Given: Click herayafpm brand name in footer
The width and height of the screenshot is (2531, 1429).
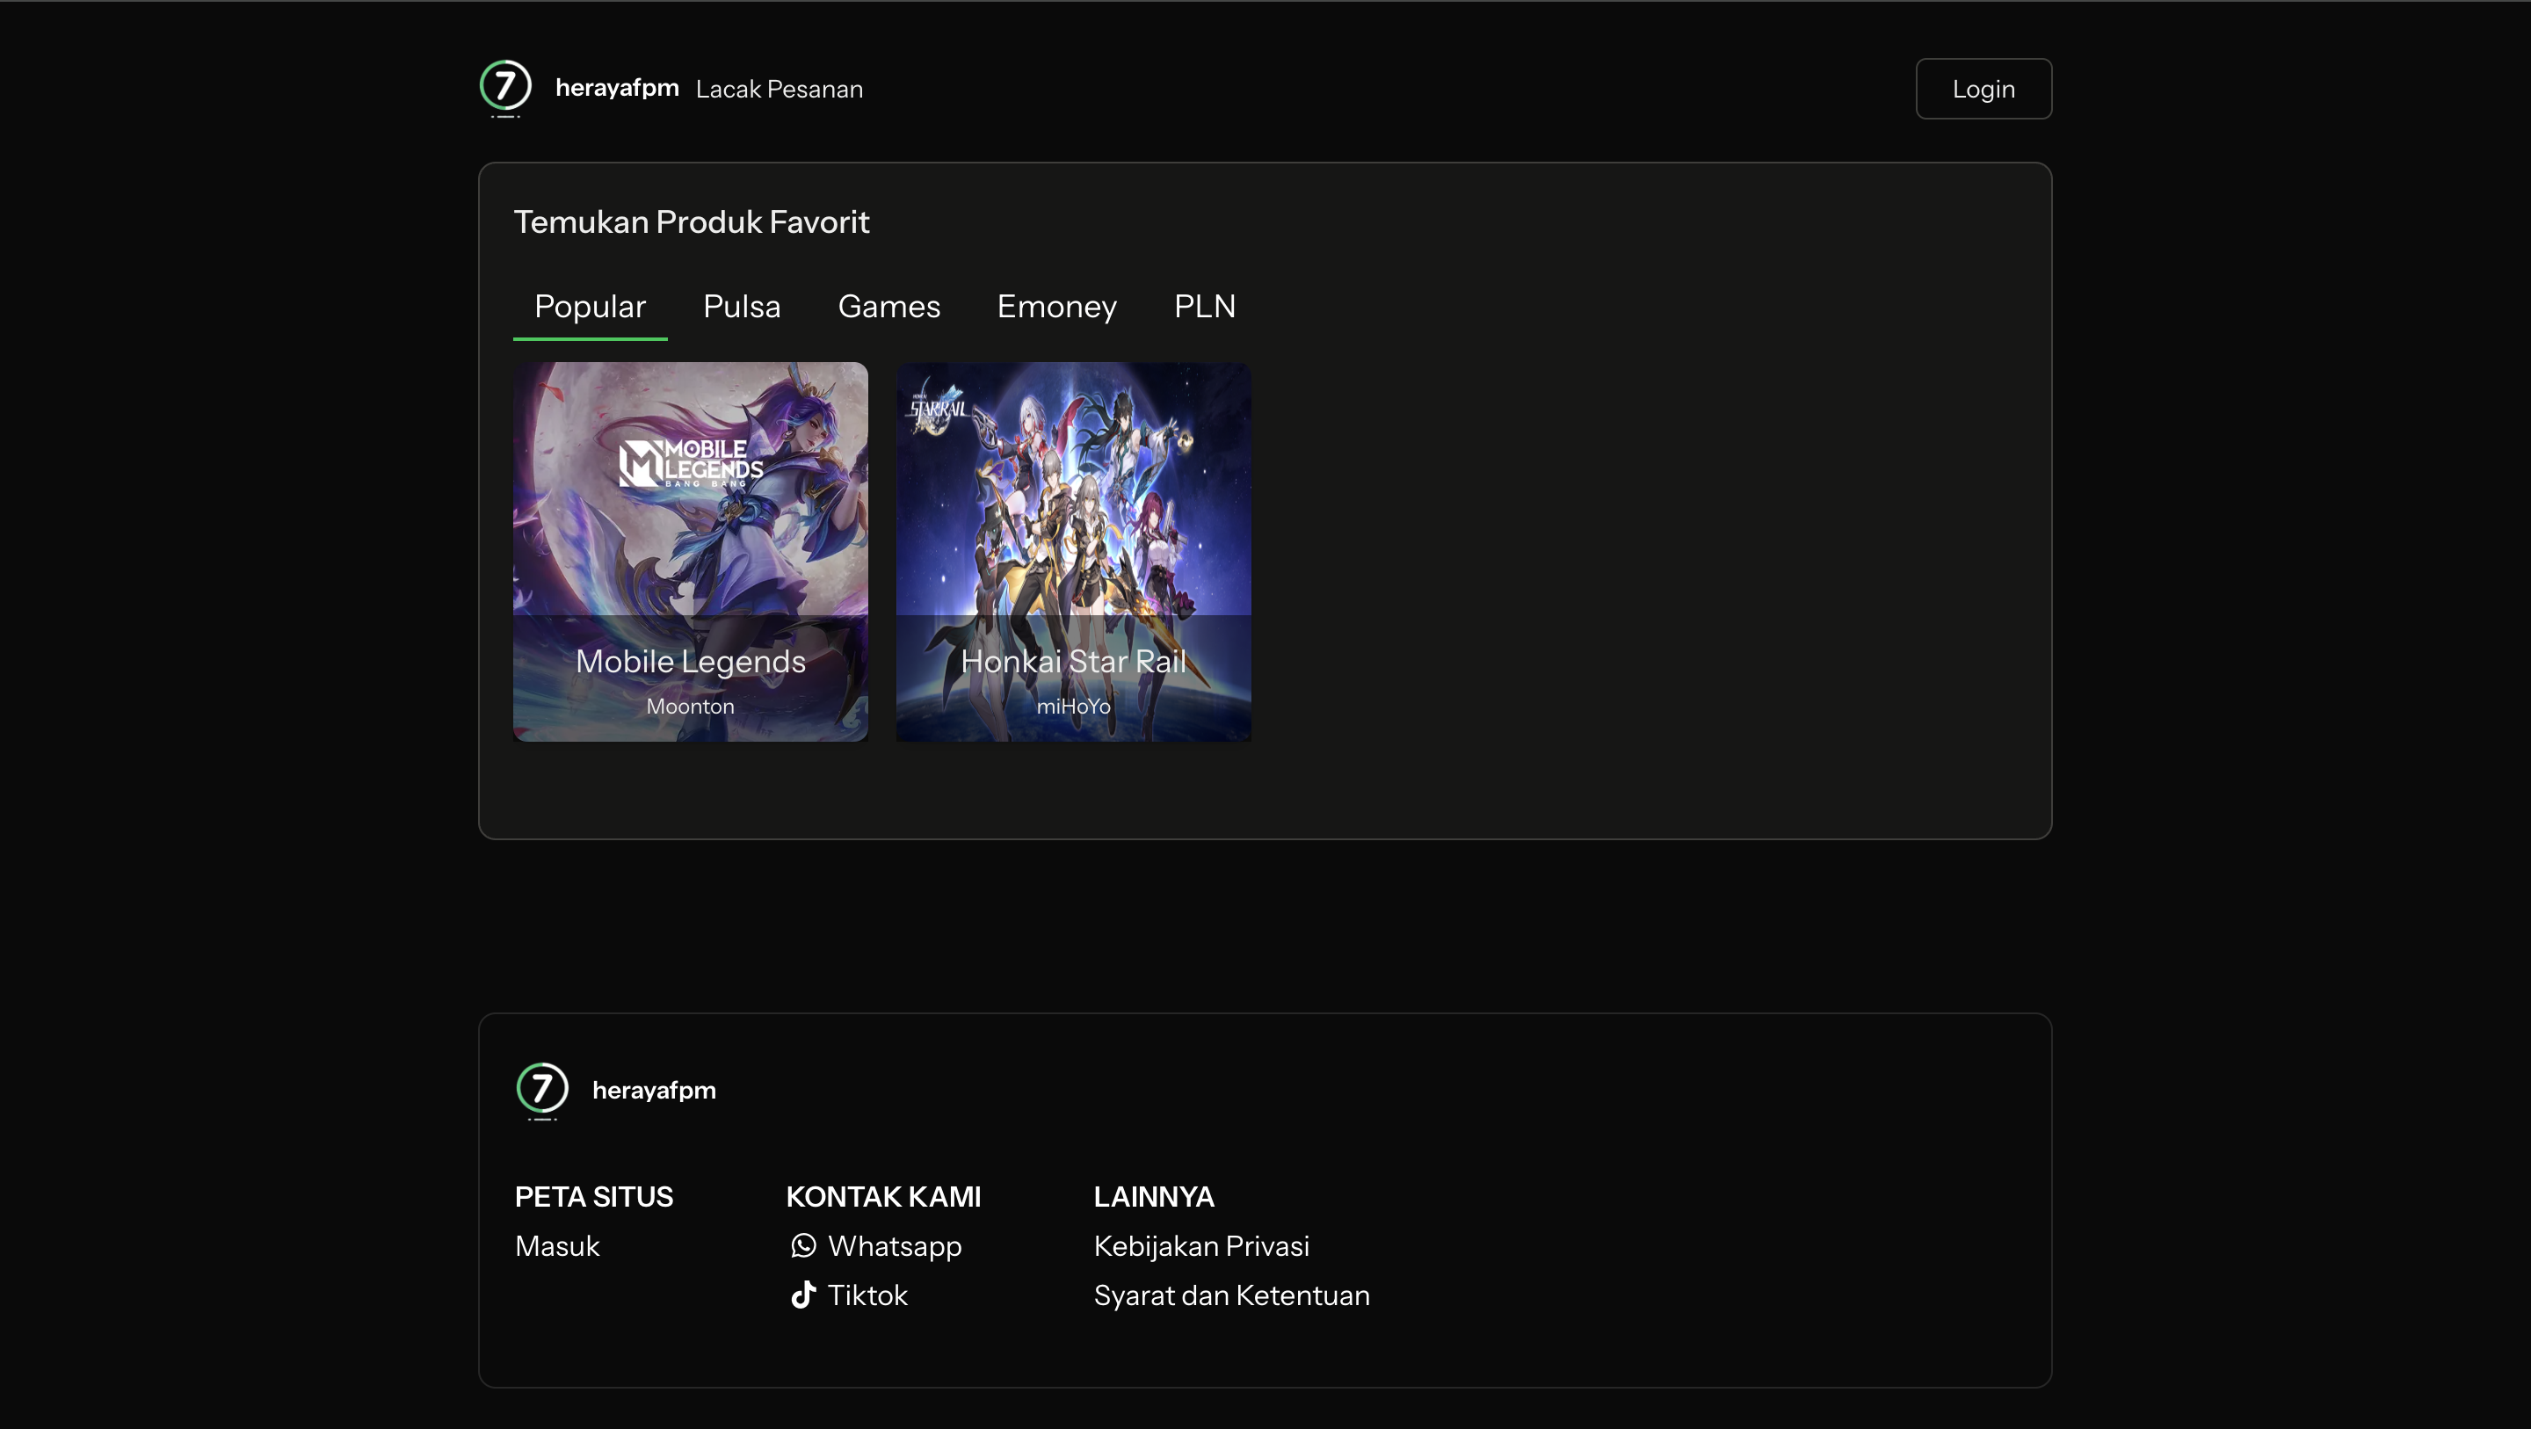Looking at the screenshot, I should tap(653, 1090).
